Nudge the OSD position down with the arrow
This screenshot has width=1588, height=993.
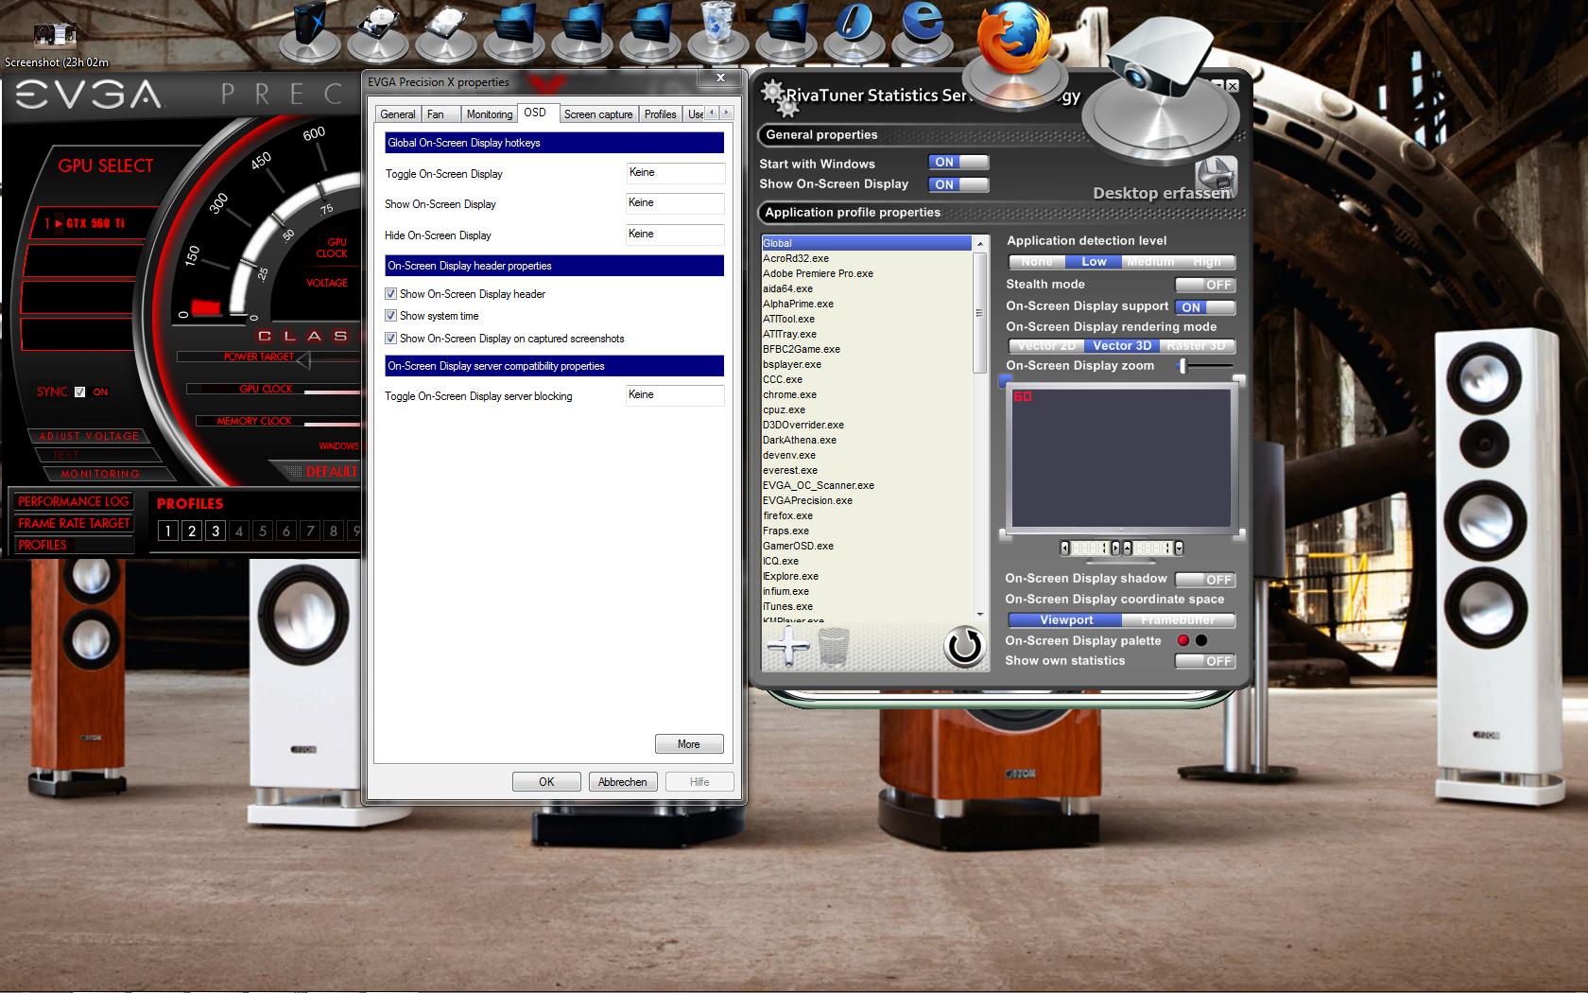[x=1178, y=548]
